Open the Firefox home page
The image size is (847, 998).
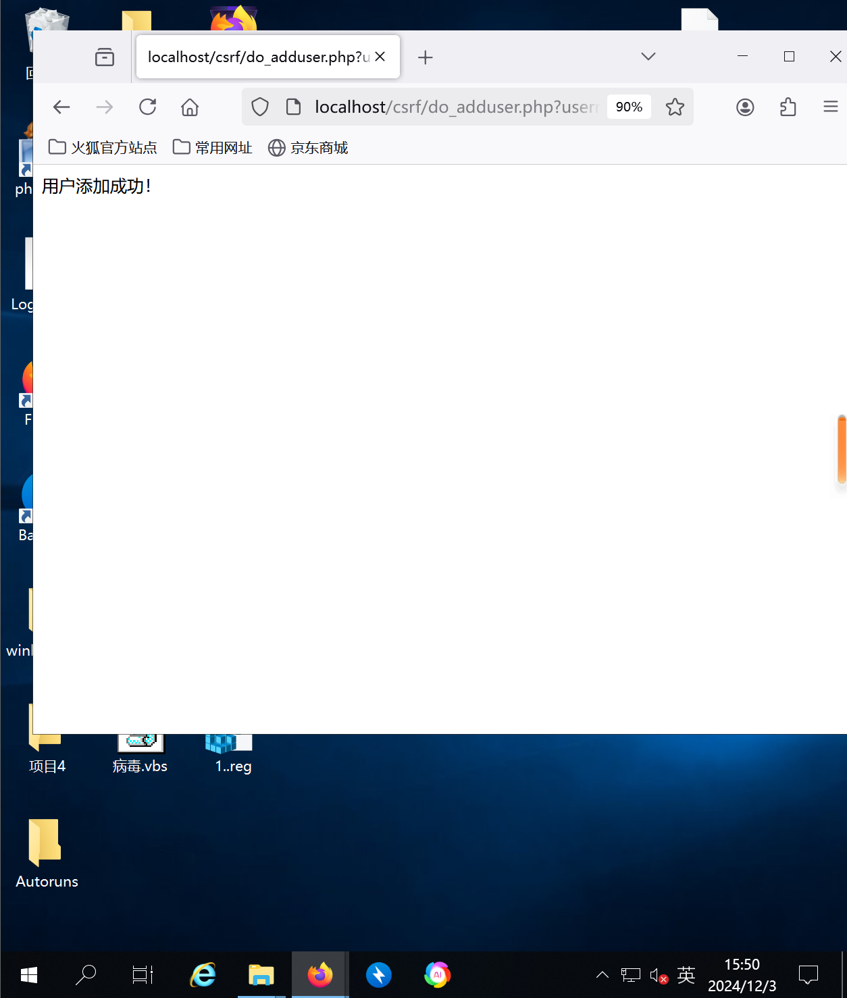tap(190, 107)
